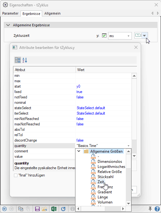Select Frequenz in quantity list
Screen dimensions: 161x213
105,187
